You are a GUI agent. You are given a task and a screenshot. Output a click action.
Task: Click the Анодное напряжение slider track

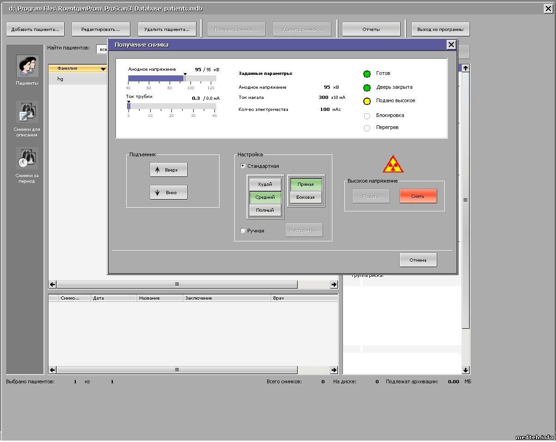pos(171,78)
